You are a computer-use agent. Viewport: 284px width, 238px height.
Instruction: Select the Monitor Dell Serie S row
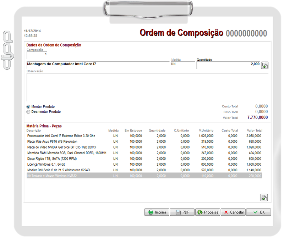click(59, 170)
